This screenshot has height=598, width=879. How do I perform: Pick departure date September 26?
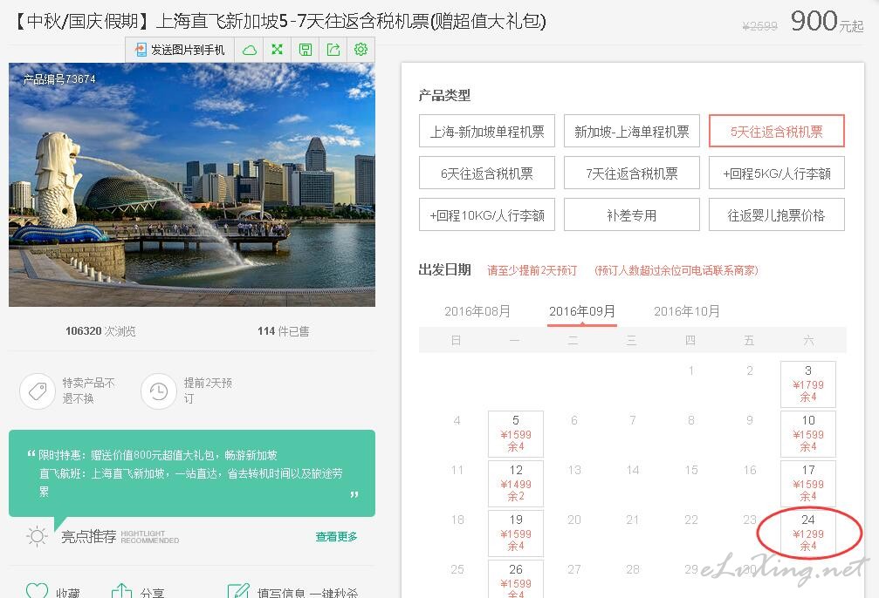click(516, 579)
